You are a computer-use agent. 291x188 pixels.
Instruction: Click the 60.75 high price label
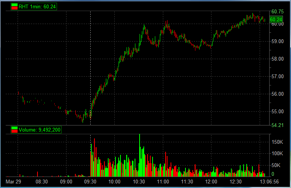pos(278,12)
